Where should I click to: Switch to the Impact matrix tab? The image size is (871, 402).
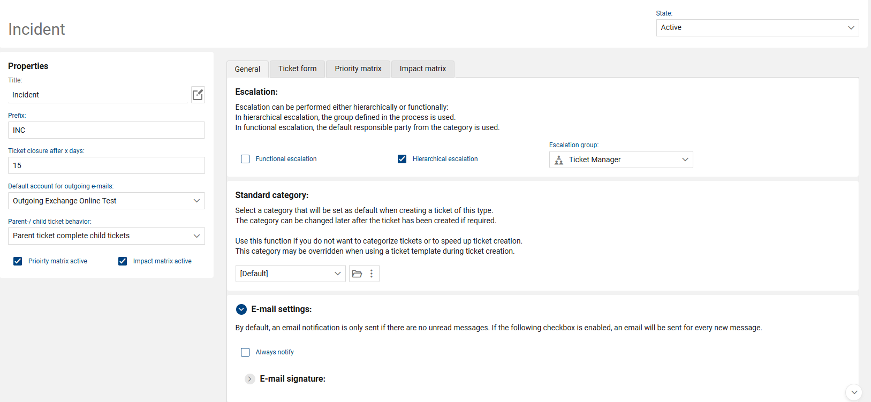tap(423, 69)
